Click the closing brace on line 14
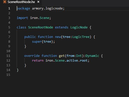129x97 pixels. [18, 70]
